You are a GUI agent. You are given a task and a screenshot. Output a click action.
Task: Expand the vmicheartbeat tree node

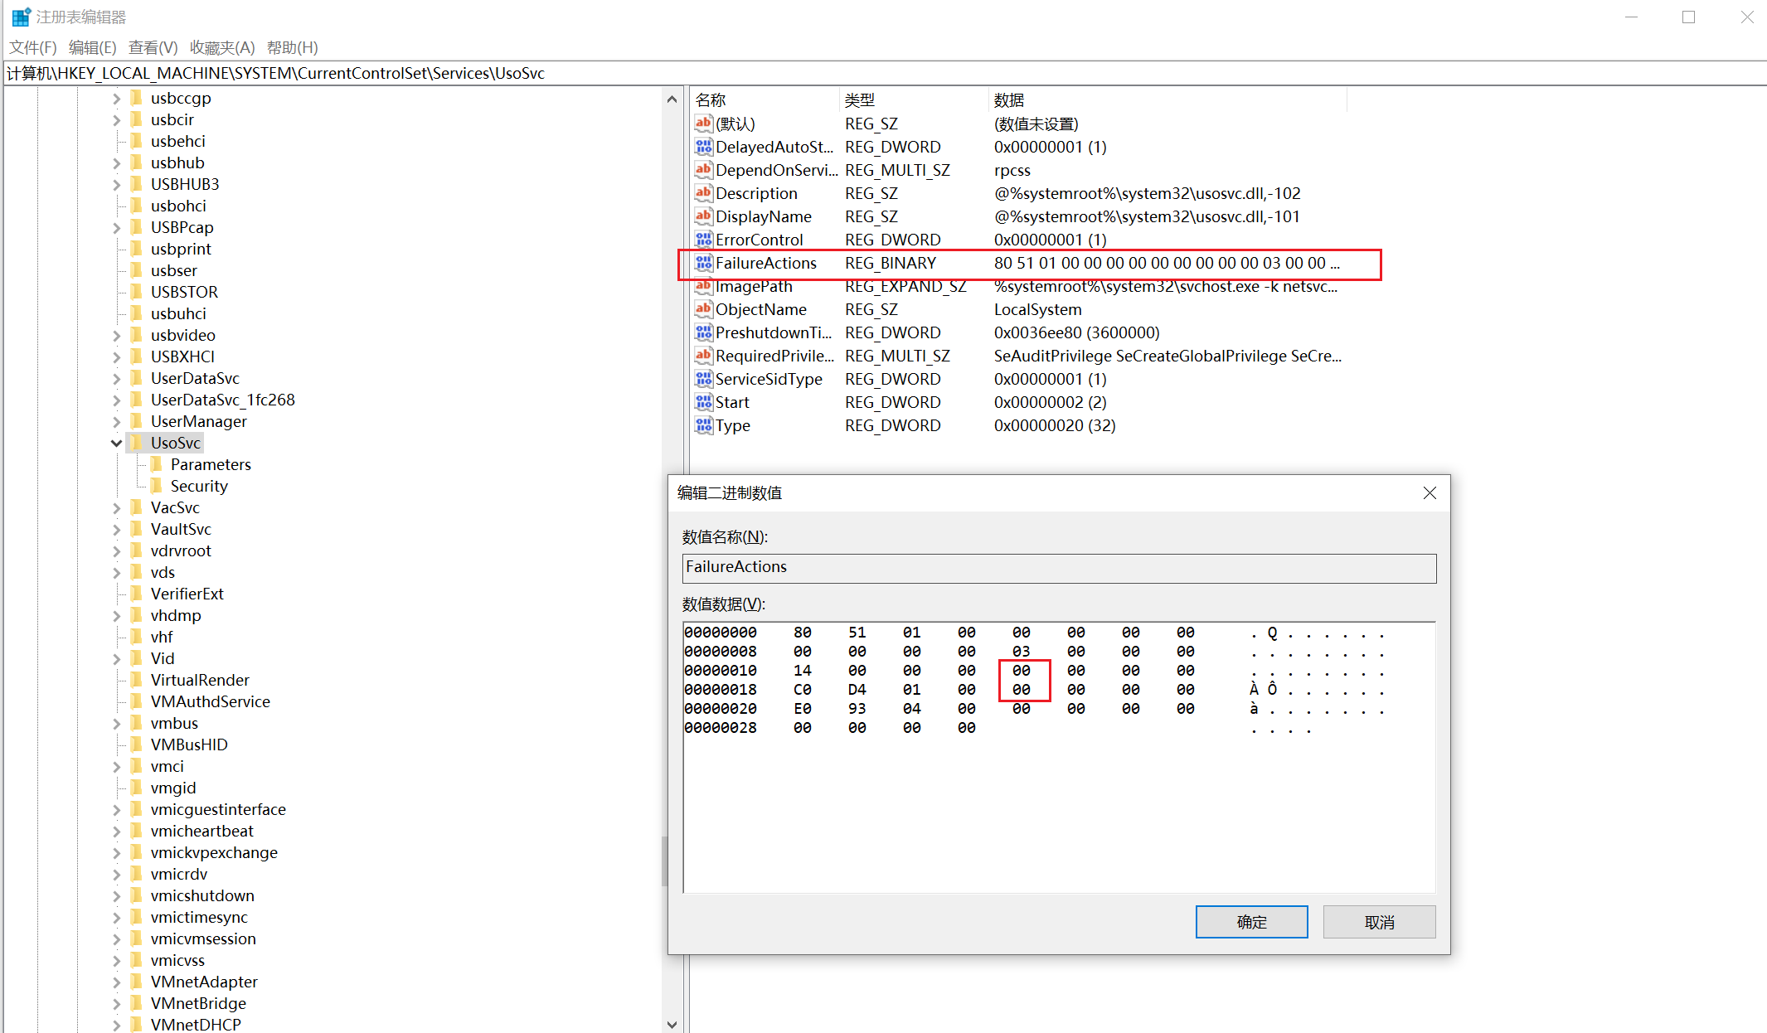tap(117, 831)
